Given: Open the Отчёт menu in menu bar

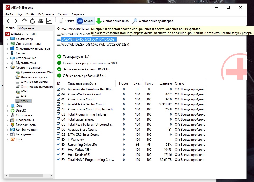Looking at the screenshot, I should coord(30,14).
